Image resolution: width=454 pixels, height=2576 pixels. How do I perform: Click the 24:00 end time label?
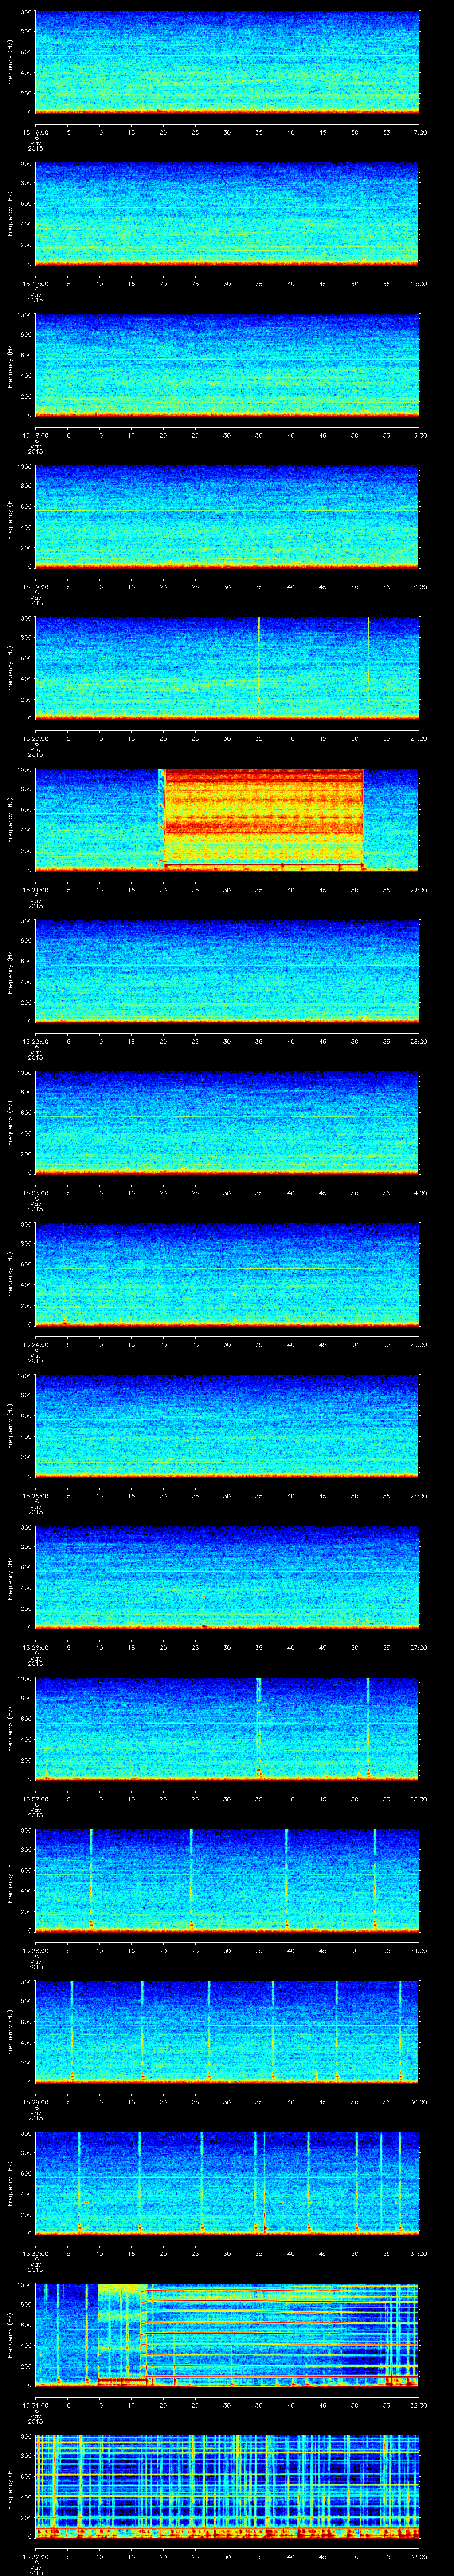click(418, 1193)
